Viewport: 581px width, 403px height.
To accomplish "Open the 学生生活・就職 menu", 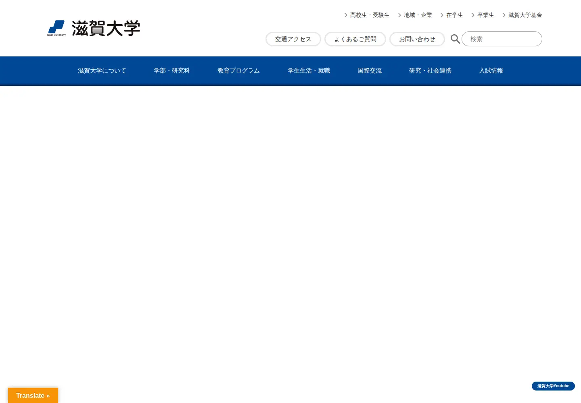I will (309, 71).
